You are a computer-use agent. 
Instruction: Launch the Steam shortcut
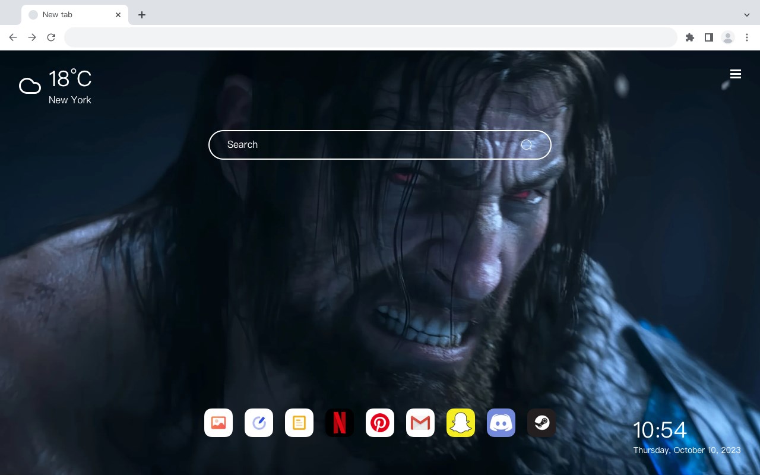(541, 423)
